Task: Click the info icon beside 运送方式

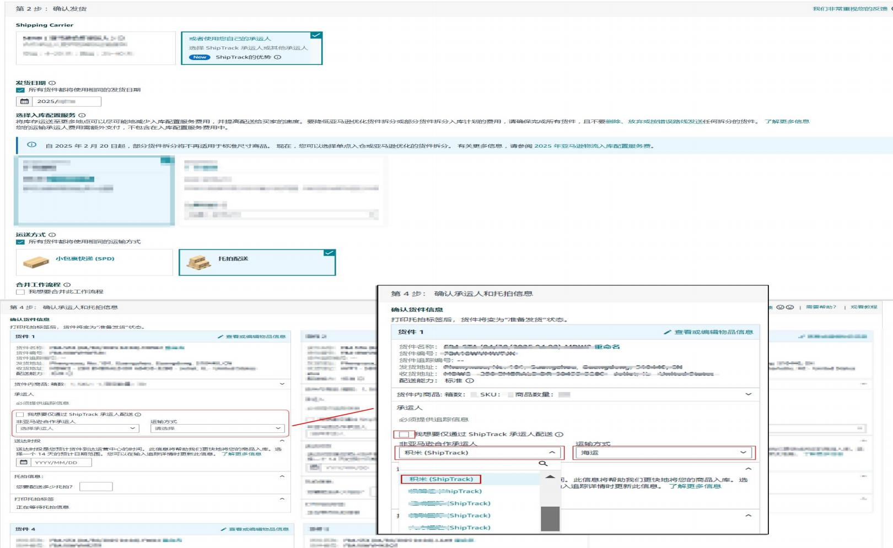Action: (52, 235)
